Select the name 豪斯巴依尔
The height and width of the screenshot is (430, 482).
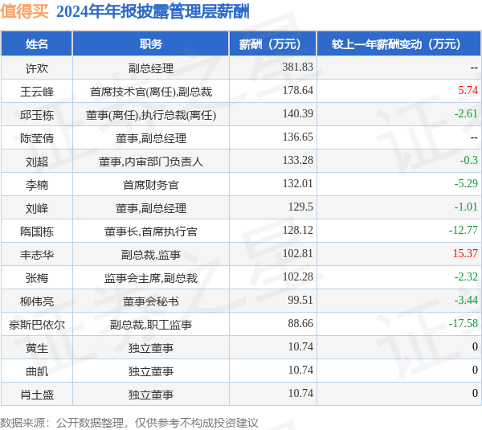(x=37, y=325)
